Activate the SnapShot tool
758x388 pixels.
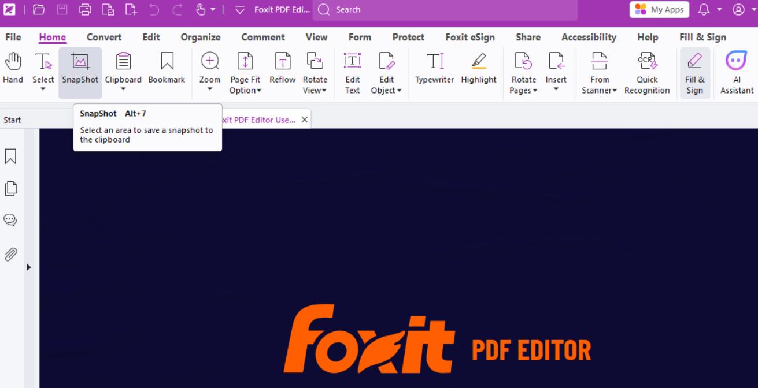pyautogui.click(x=80, y=68)
